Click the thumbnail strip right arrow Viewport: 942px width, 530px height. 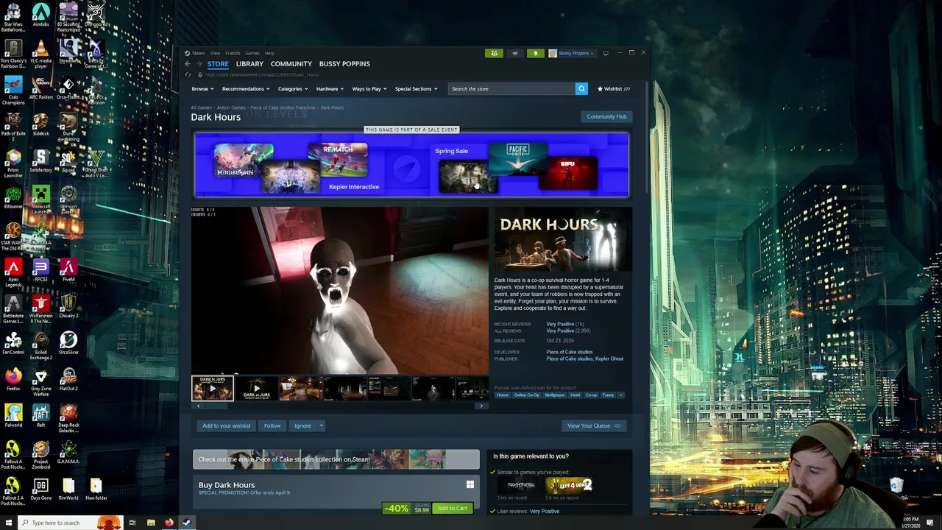[x=481, y=406]
